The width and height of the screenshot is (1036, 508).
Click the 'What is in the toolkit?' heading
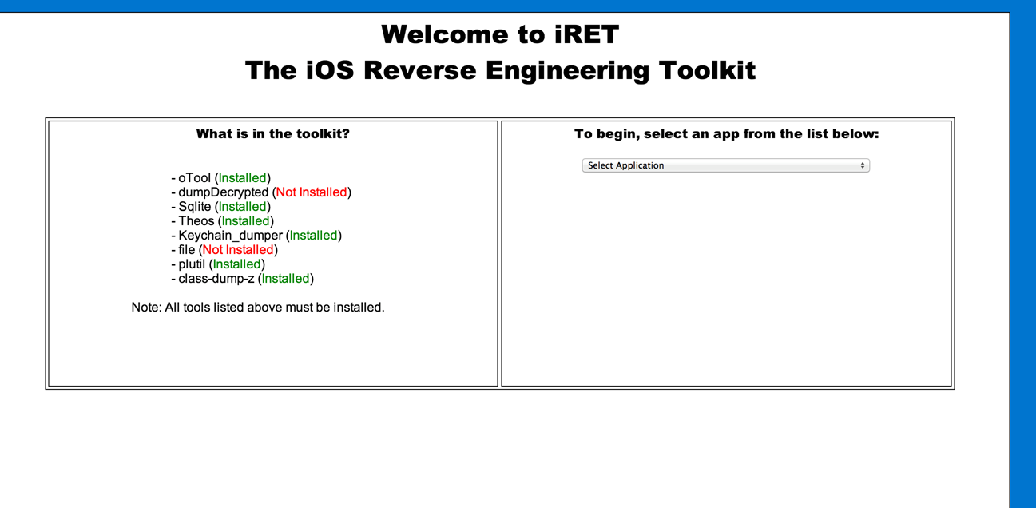click(x=272, y=134)
